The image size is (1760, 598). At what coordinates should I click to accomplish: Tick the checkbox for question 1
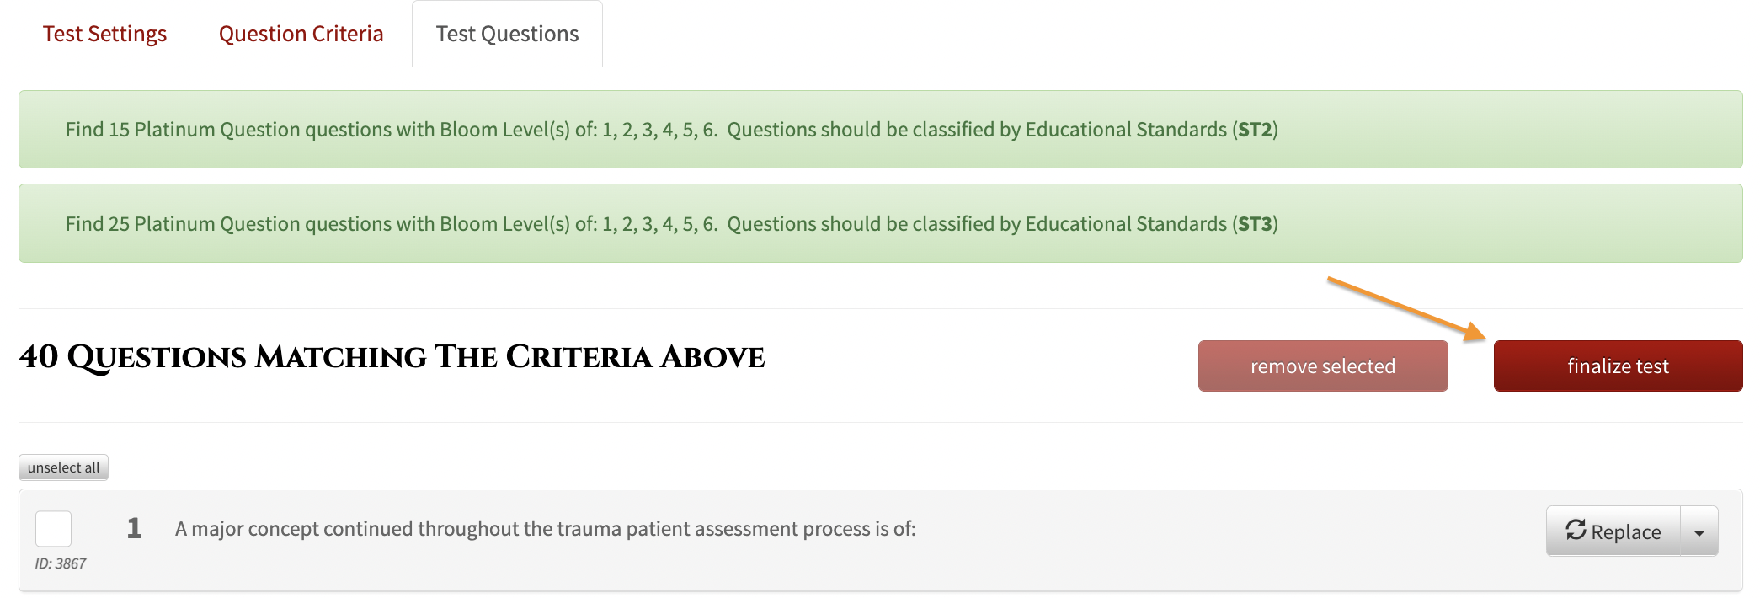[54, 529]
